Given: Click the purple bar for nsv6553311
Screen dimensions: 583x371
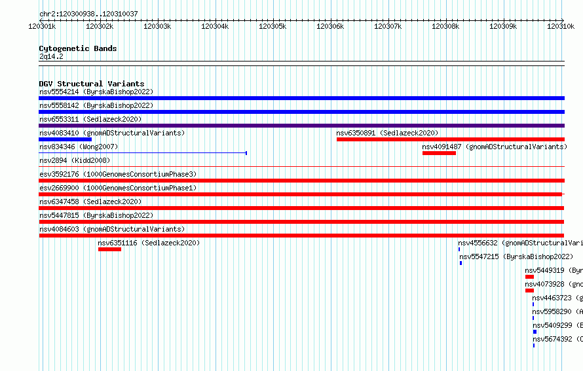Looking at the screenshot, I should (301, 126).
